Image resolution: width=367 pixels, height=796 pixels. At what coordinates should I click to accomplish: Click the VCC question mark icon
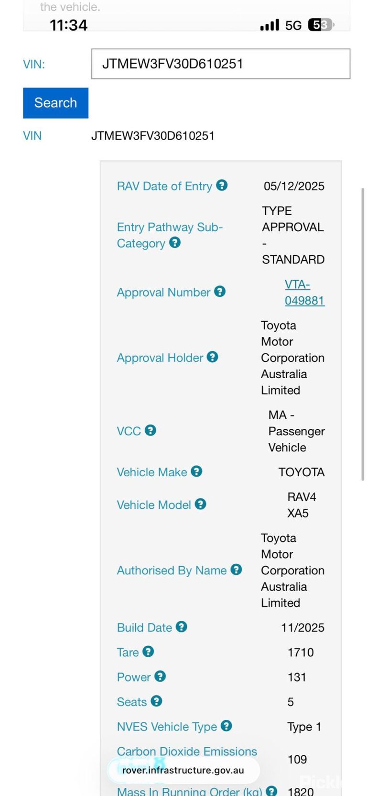point(151,430)
